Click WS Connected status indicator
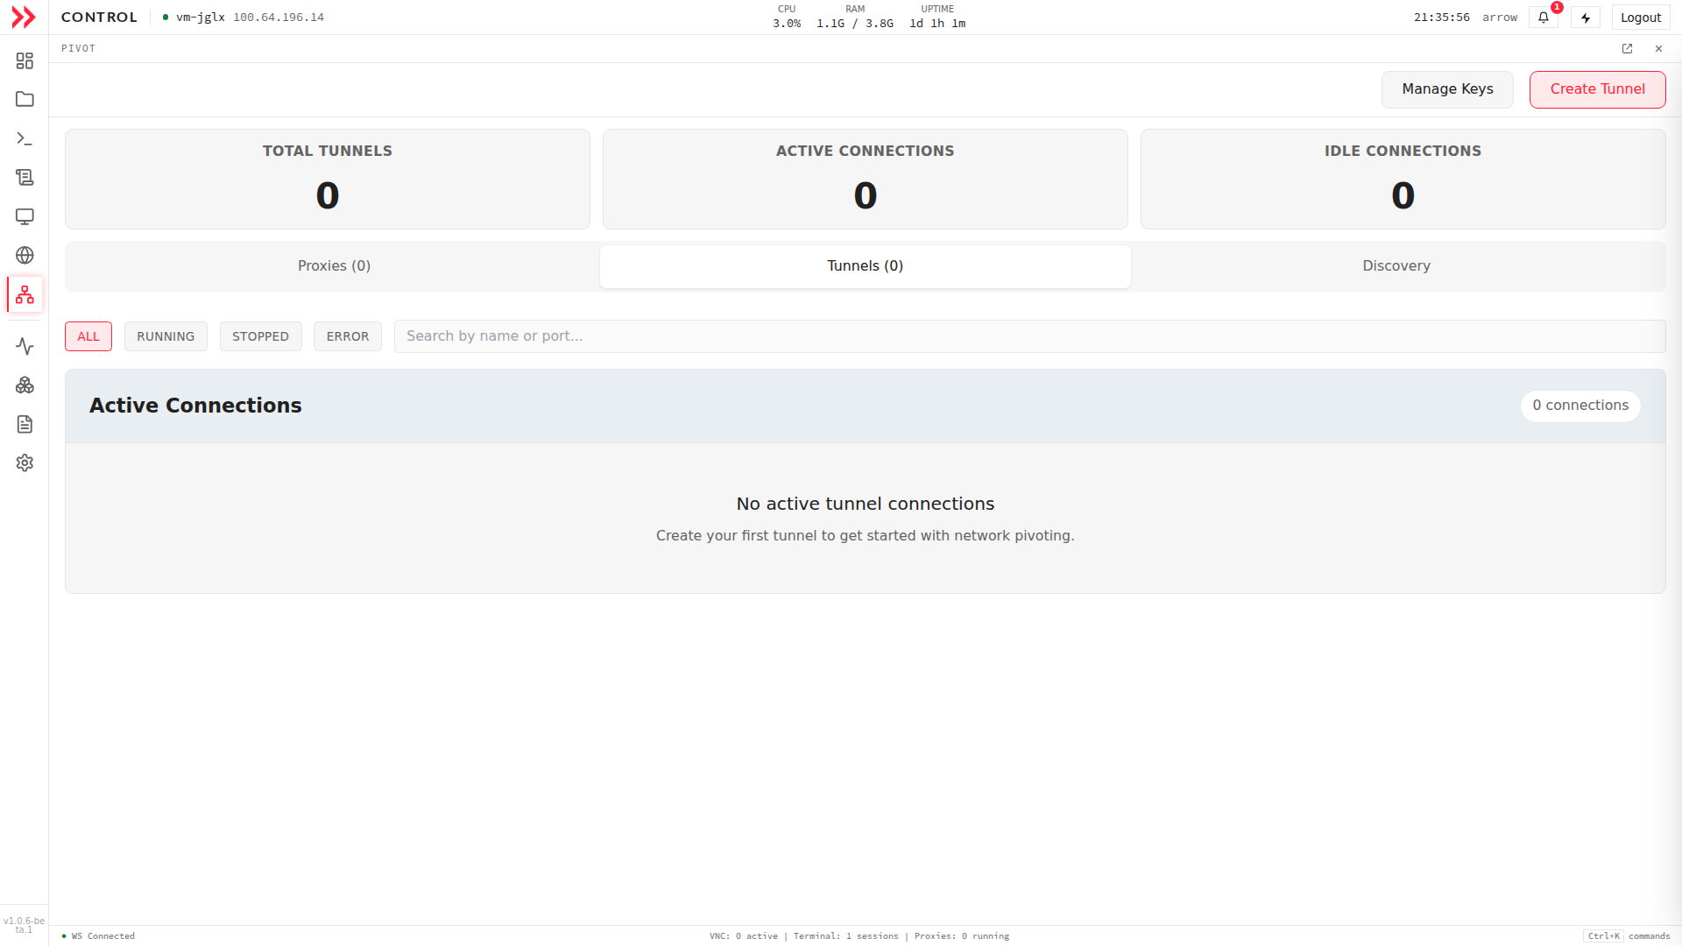Screen dimensions: 1682x946 click(98, 936)
